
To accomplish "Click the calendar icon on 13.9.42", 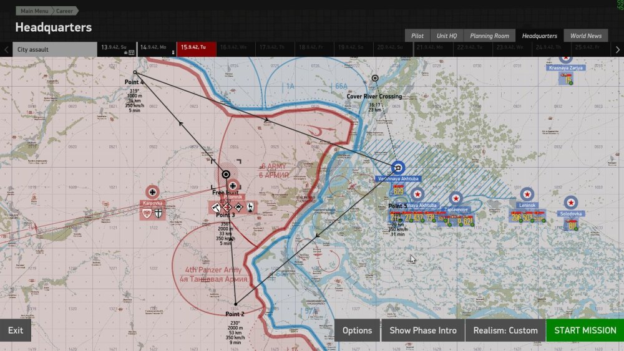I will 131,52.
